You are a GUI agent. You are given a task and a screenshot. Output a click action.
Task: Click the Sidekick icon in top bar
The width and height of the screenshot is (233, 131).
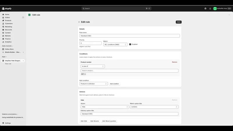(205, 9)
